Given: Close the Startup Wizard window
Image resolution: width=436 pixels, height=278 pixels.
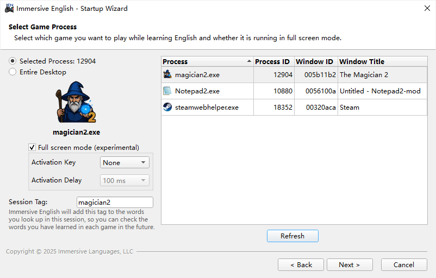Looking at the screenshot, I should 427,8.
